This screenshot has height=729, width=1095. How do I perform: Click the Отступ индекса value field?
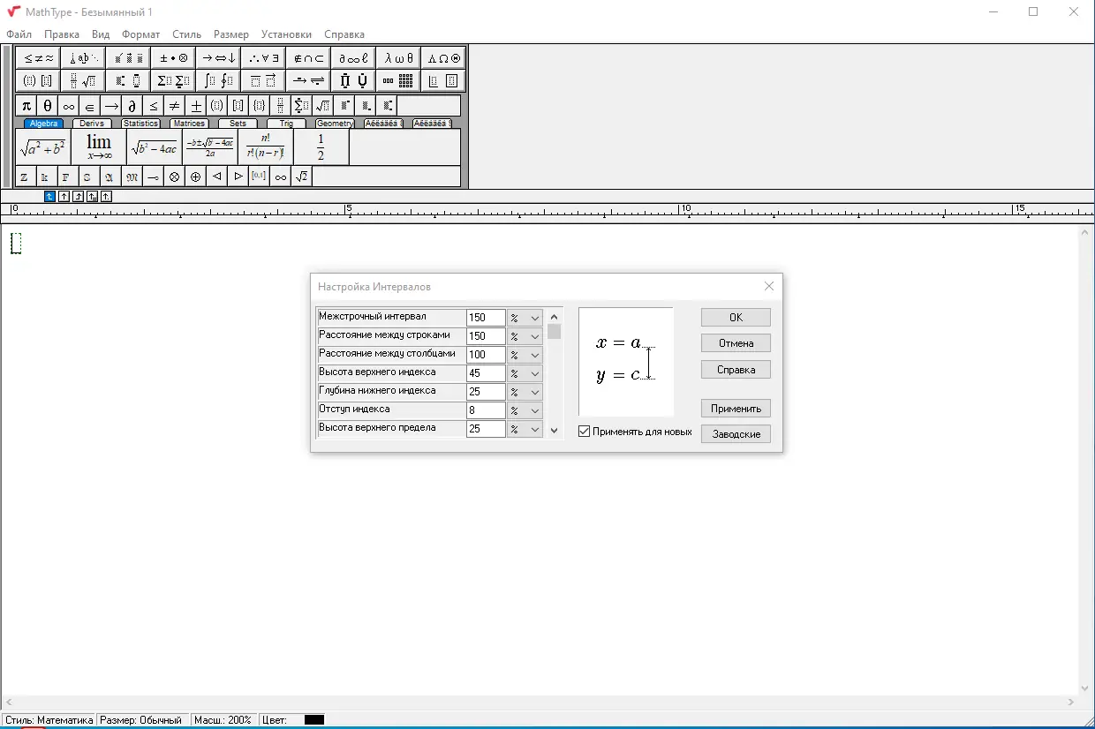pos(486,410)
